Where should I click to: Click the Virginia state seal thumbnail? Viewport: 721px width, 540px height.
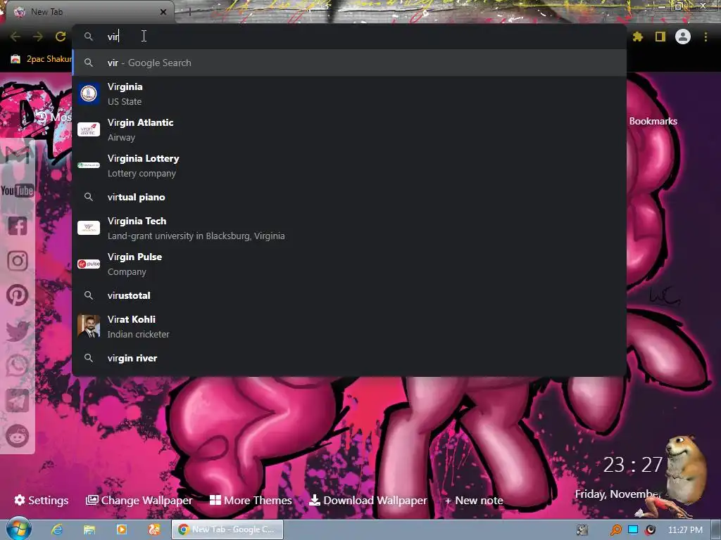point(89,94)
